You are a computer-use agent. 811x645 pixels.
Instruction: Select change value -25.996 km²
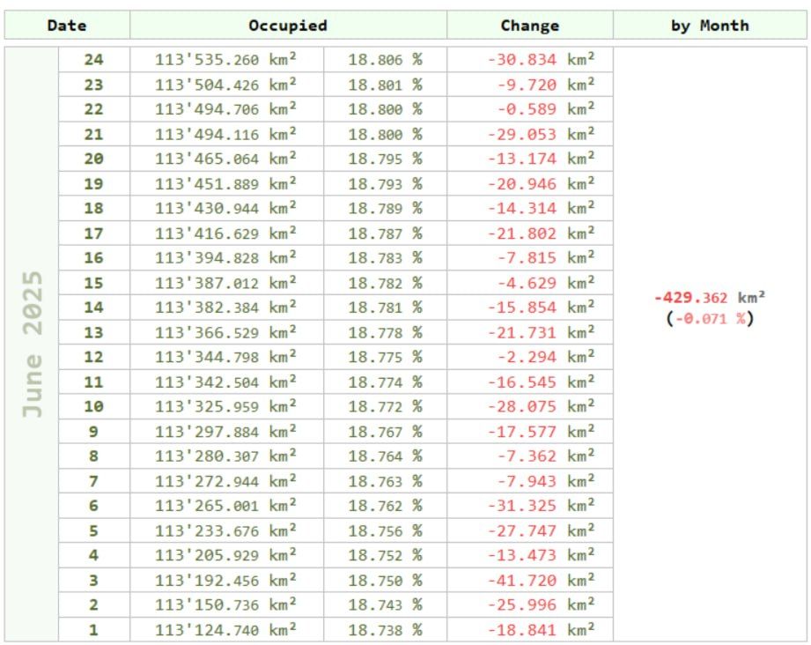(x=541, y=604)
